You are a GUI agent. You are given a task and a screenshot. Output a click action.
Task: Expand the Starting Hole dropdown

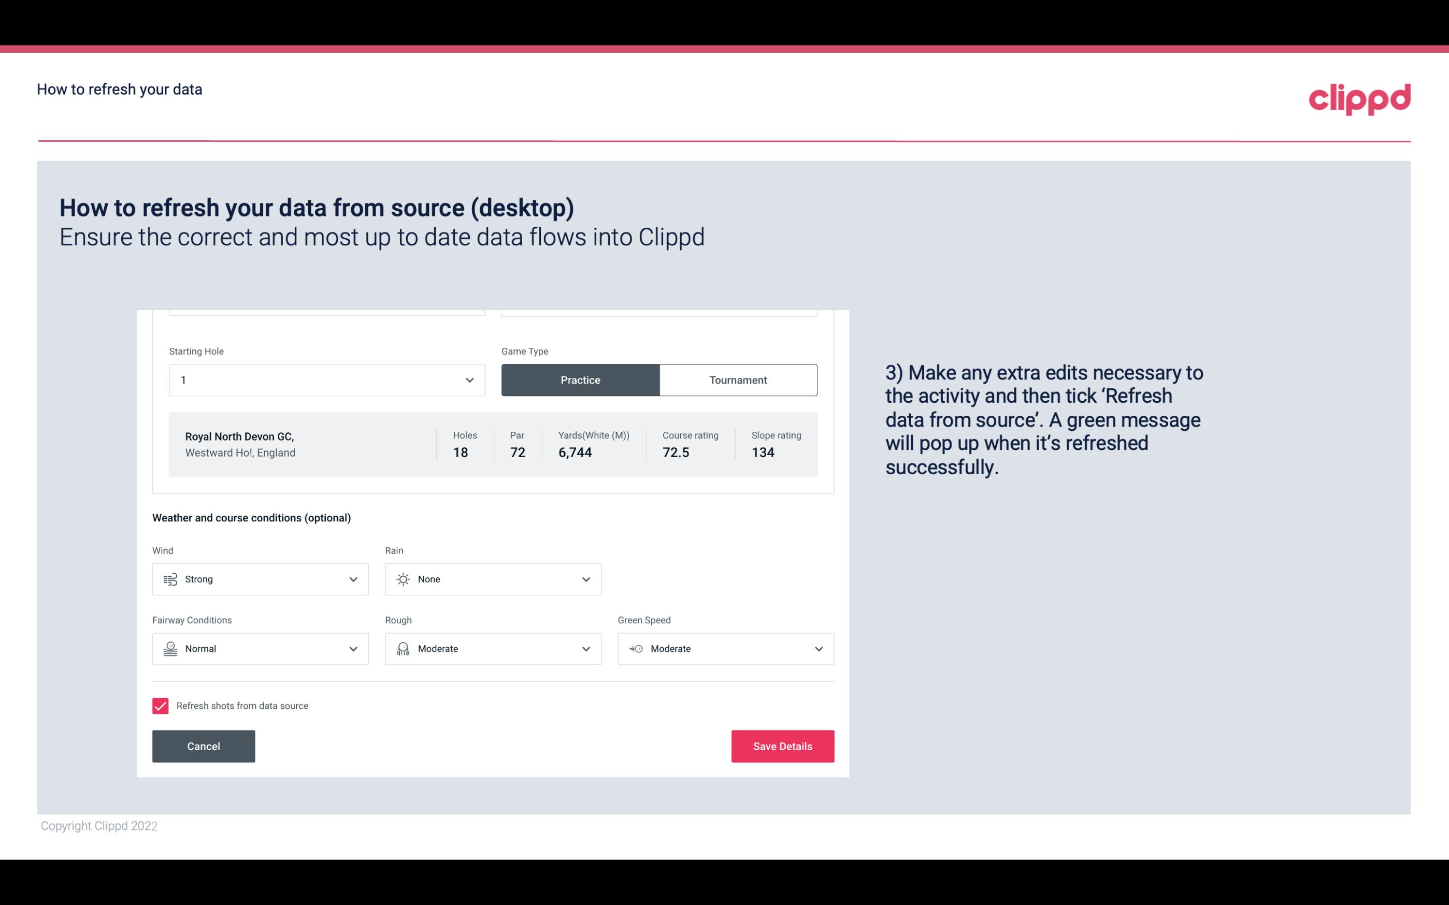pyautogui.click(x=468, y=379)
